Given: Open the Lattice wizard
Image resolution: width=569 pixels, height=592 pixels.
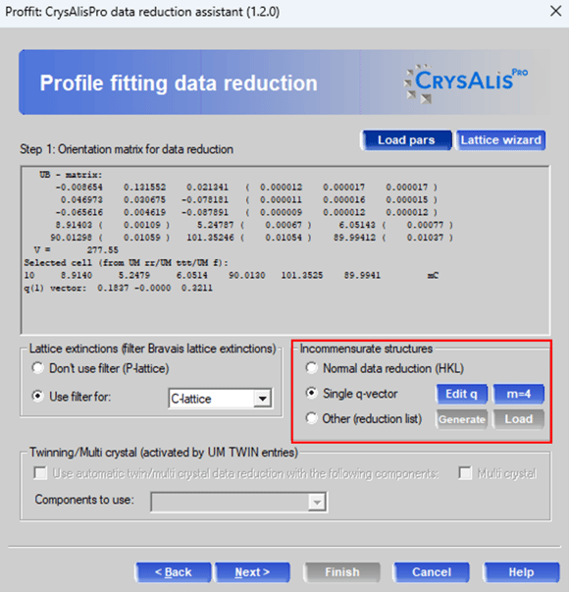Looking at the screenshot, I should tap(500, 140).
